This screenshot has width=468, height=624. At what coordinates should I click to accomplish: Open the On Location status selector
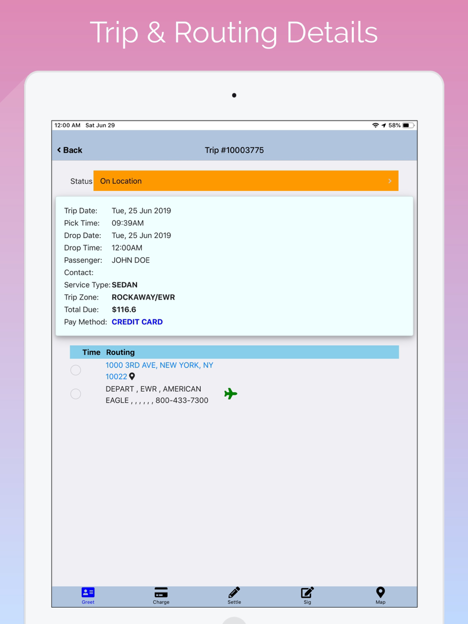246,181
